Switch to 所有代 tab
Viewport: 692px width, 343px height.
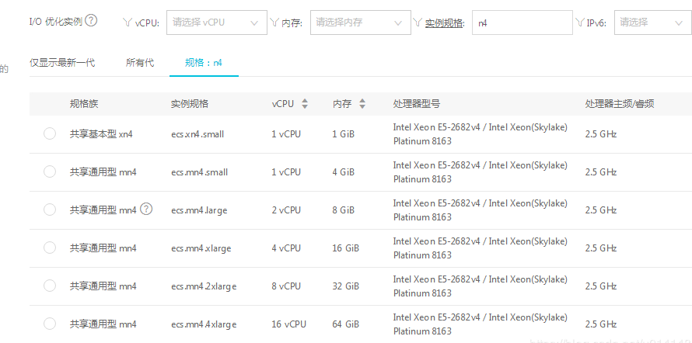[140, 63]
